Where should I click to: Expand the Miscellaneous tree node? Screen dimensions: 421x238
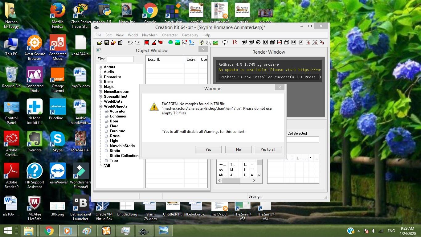[x=100, y=92]
